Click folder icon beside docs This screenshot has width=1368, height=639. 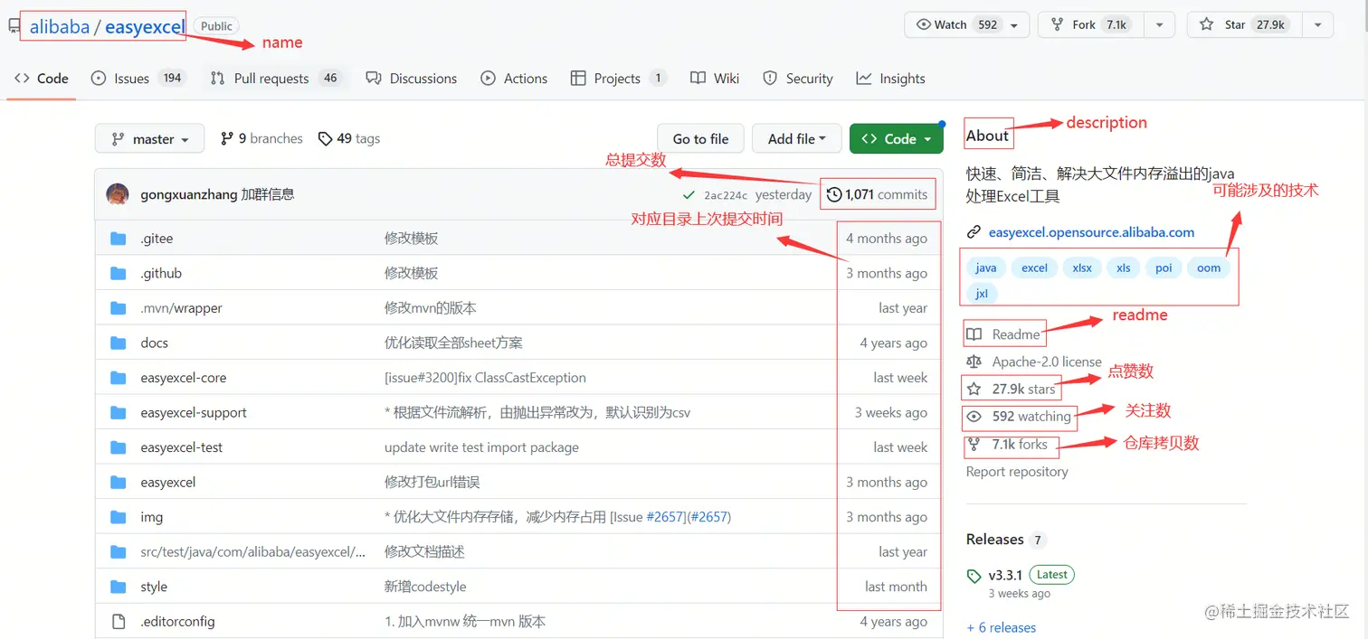pos(118,343)
